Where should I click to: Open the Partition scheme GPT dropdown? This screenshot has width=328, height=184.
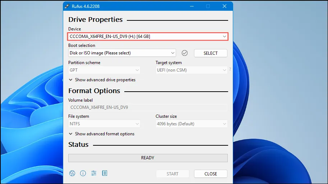pyautogui.click(x=104, y=70)
